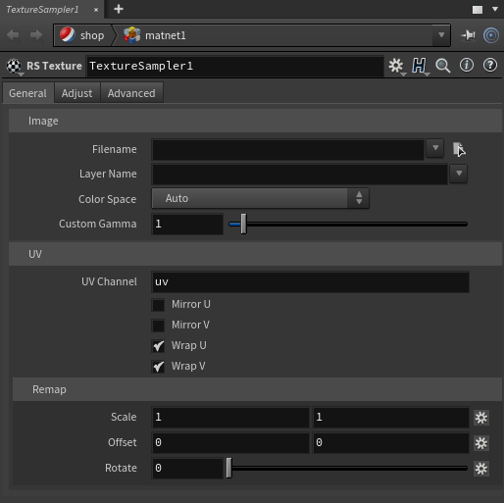
Task: Click the back navigation arrow
Action: (x=13, y=35)
